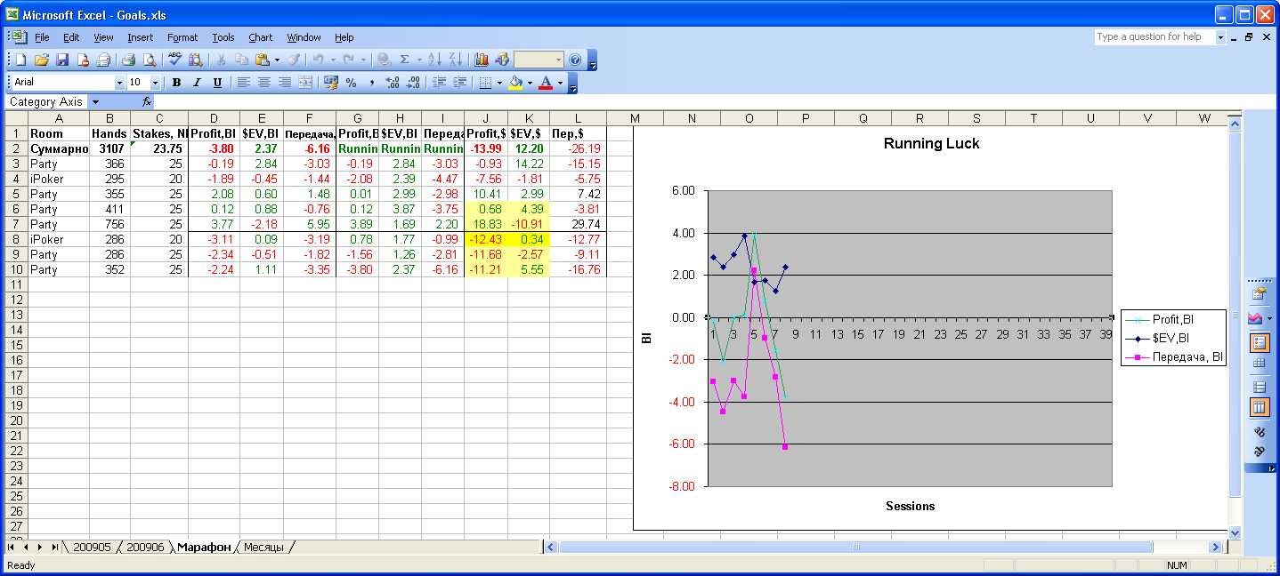This screenshot has width=1280, height=576.
Task: Open Print Preview from the toolbar
Action: [149, 60]
